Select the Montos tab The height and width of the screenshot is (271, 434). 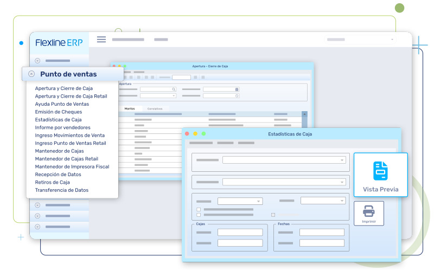[x=130, y=108]
